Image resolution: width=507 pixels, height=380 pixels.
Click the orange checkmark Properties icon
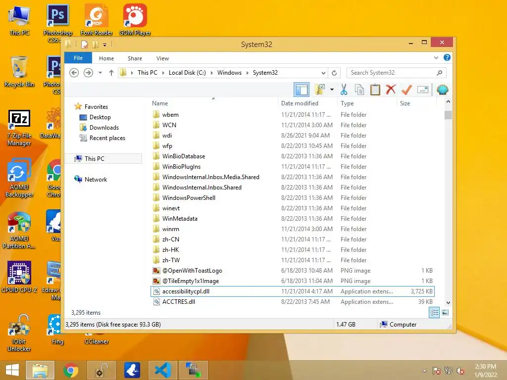tap(406, 90)
